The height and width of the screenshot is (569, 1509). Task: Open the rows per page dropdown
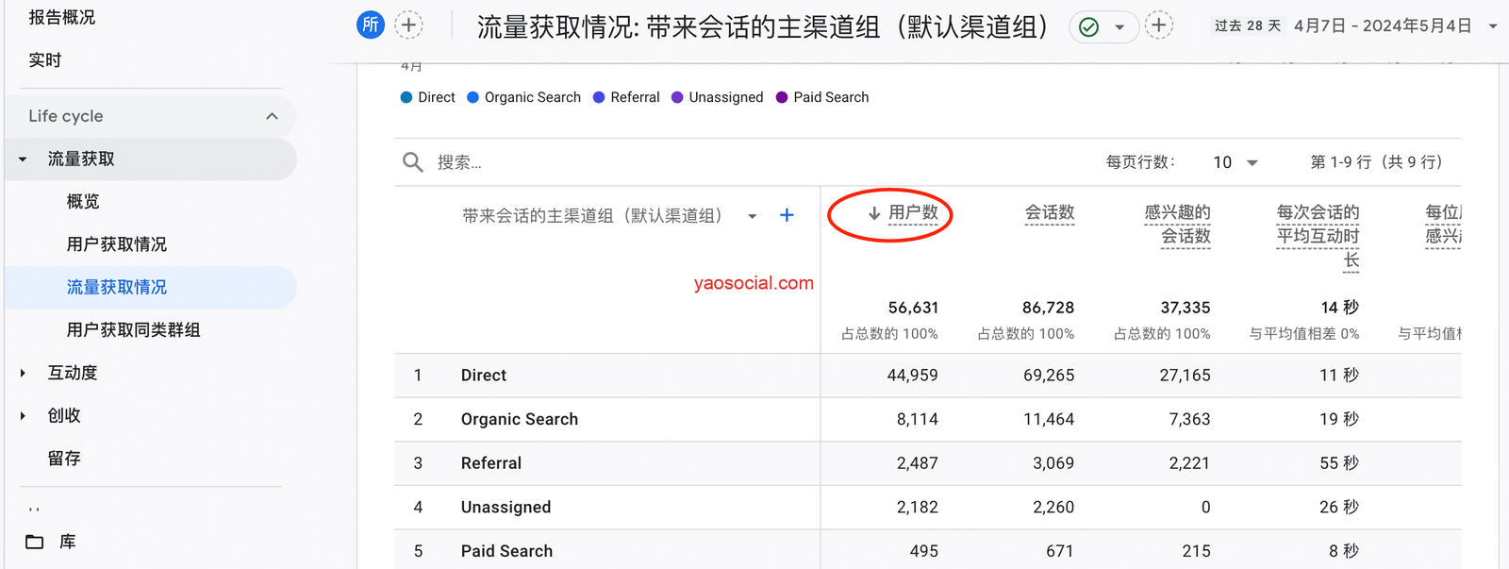1235,162
